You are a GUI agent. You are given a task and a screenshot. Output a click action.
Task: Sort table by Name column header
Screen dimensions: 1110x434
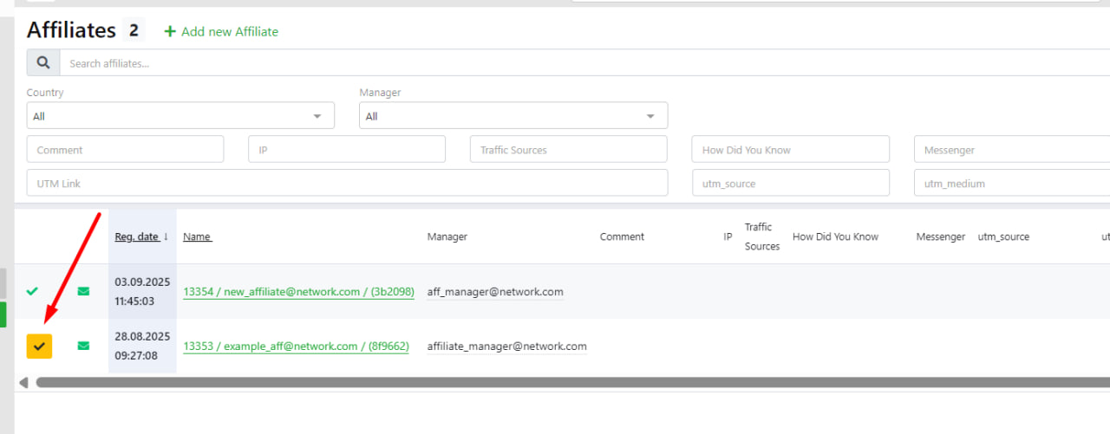(197, 236)
